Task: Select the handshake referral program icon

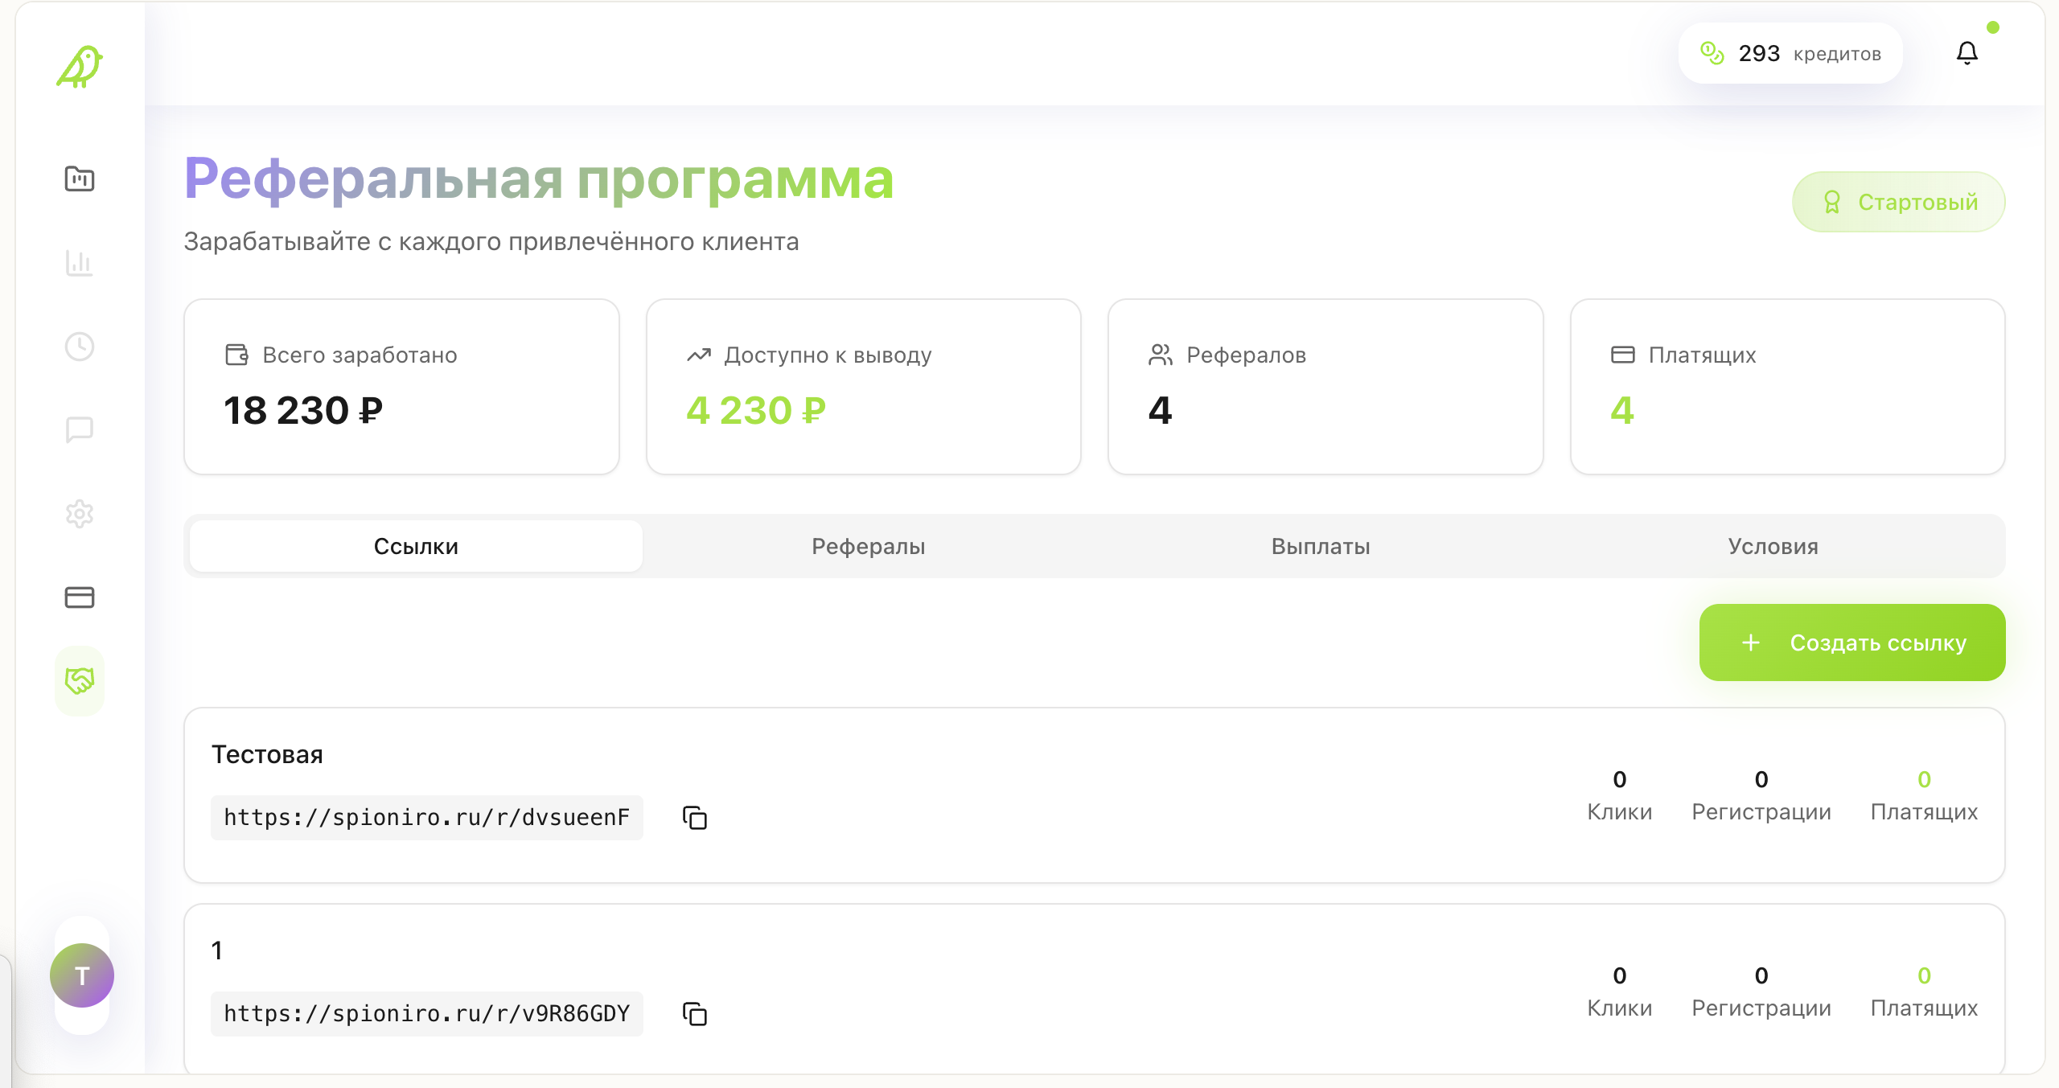Action: [80, 681]
